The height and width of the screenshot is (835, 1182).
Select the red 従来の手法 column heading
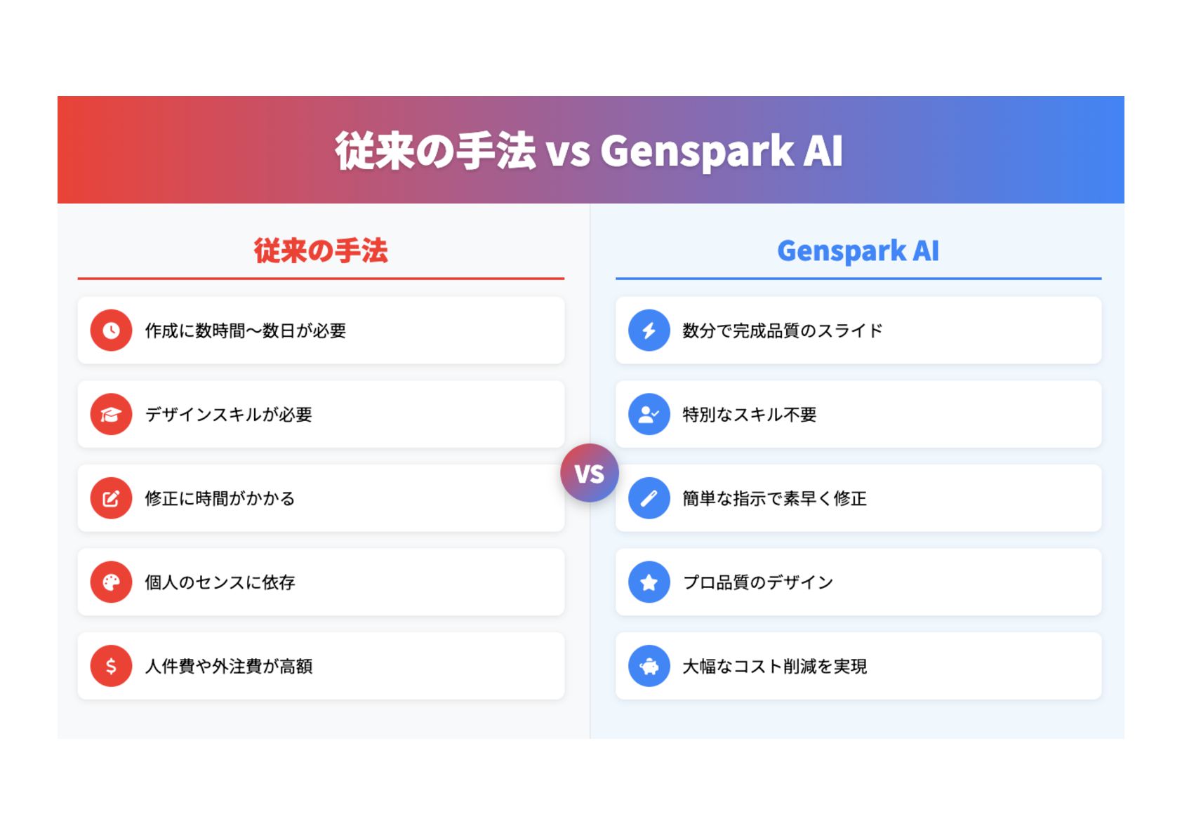[x=321, y=250]
